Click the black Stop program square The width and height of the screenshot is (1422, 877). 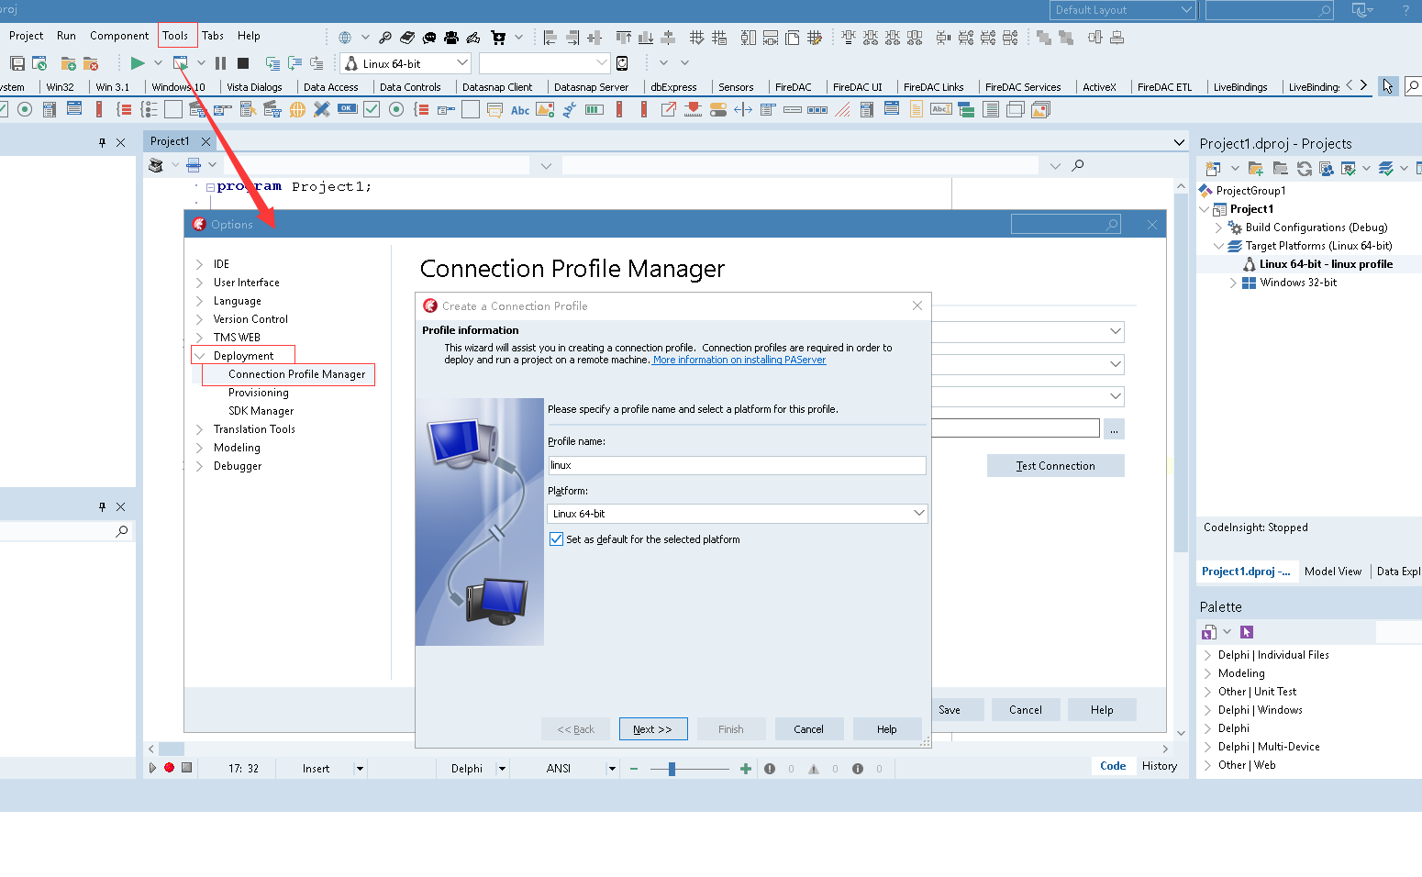tap(243, 63)
